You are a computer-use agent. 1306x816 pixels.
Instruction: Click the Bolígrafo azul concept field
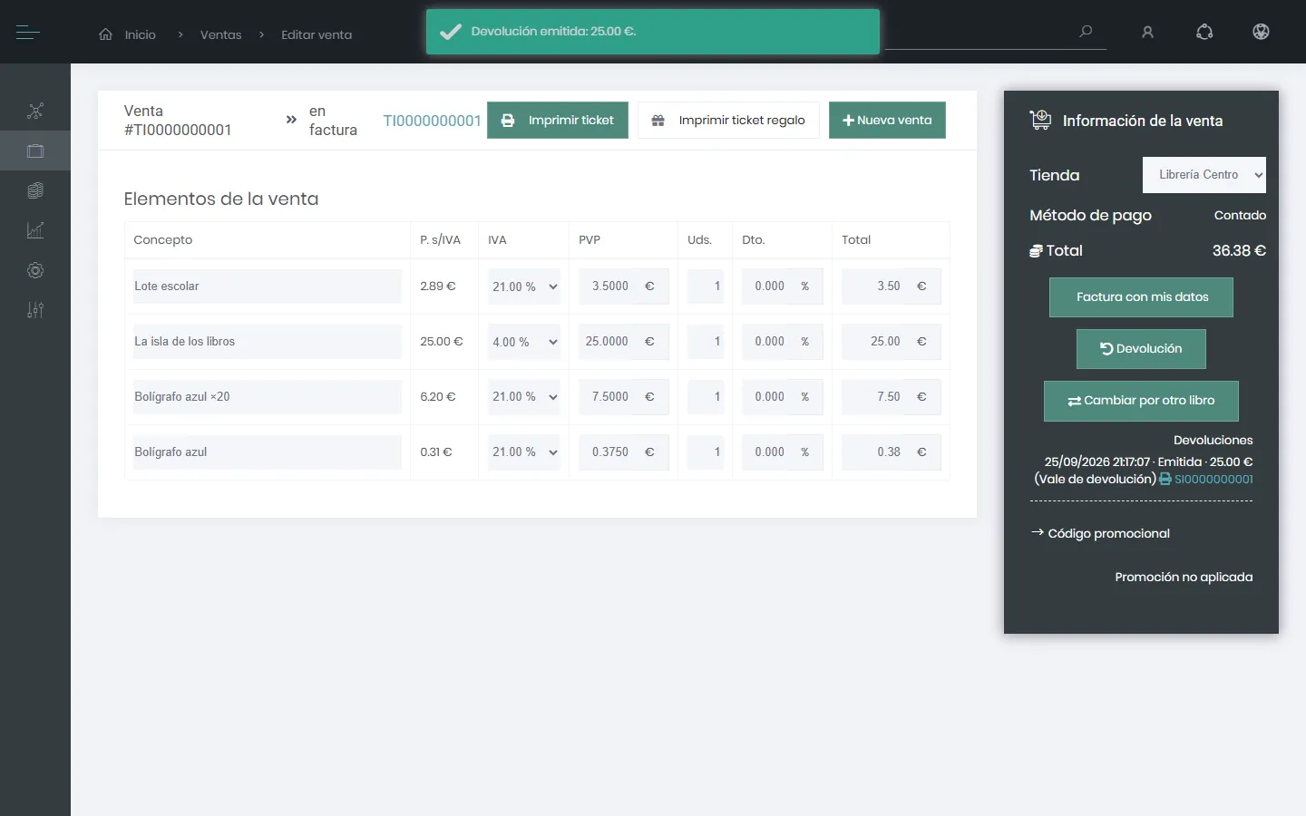coord(268,452)
